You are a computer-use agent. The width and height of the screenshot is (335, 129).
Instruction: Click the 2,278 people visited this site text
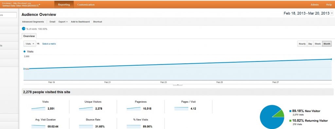tap(46, 92)
